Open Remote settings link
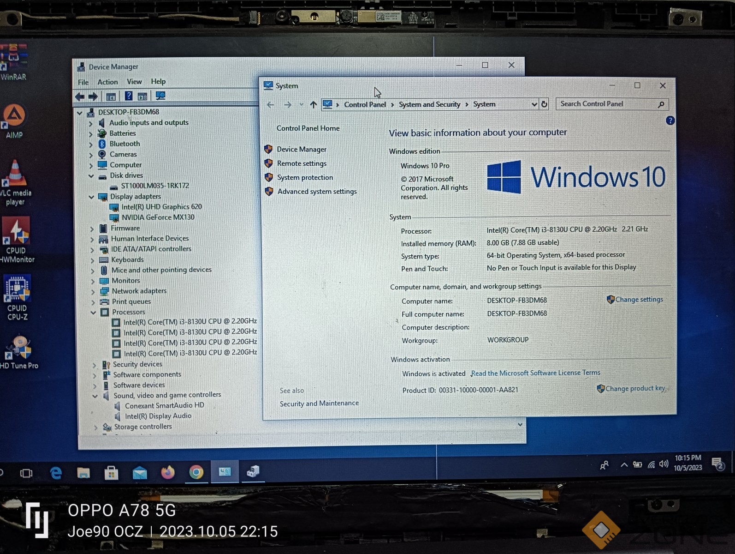The height and width of the screenshot is (554, 735). (x=302, y=163)
